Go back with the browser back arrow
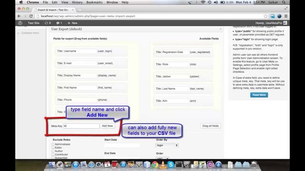 (x=19, y=16)
